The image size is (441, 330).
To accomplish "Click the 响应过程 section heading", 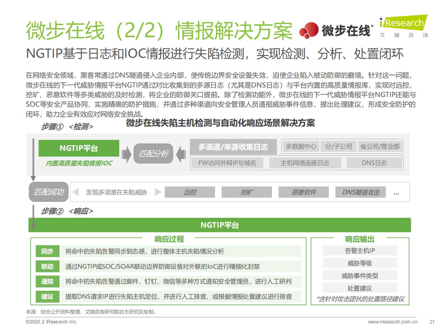I will [169, 239].
